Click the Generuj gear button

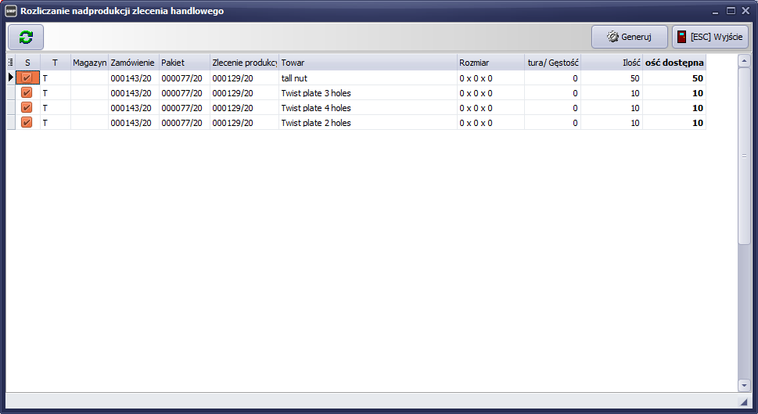(630, 37)
